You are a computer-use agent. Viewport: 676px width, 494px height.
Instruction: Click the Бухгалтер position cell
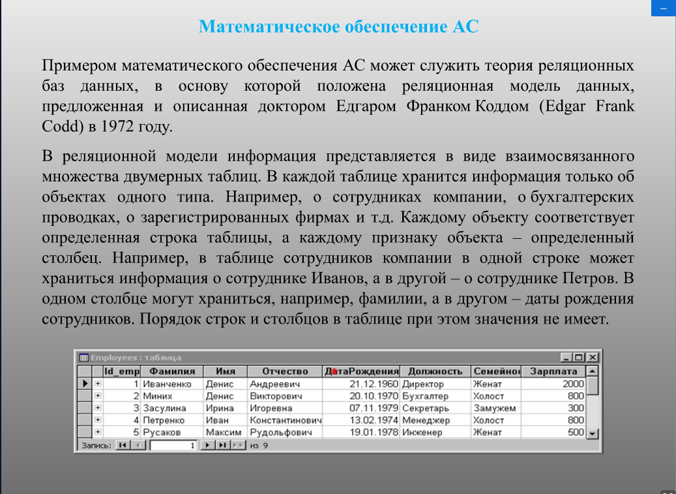(x=435, y=395)
